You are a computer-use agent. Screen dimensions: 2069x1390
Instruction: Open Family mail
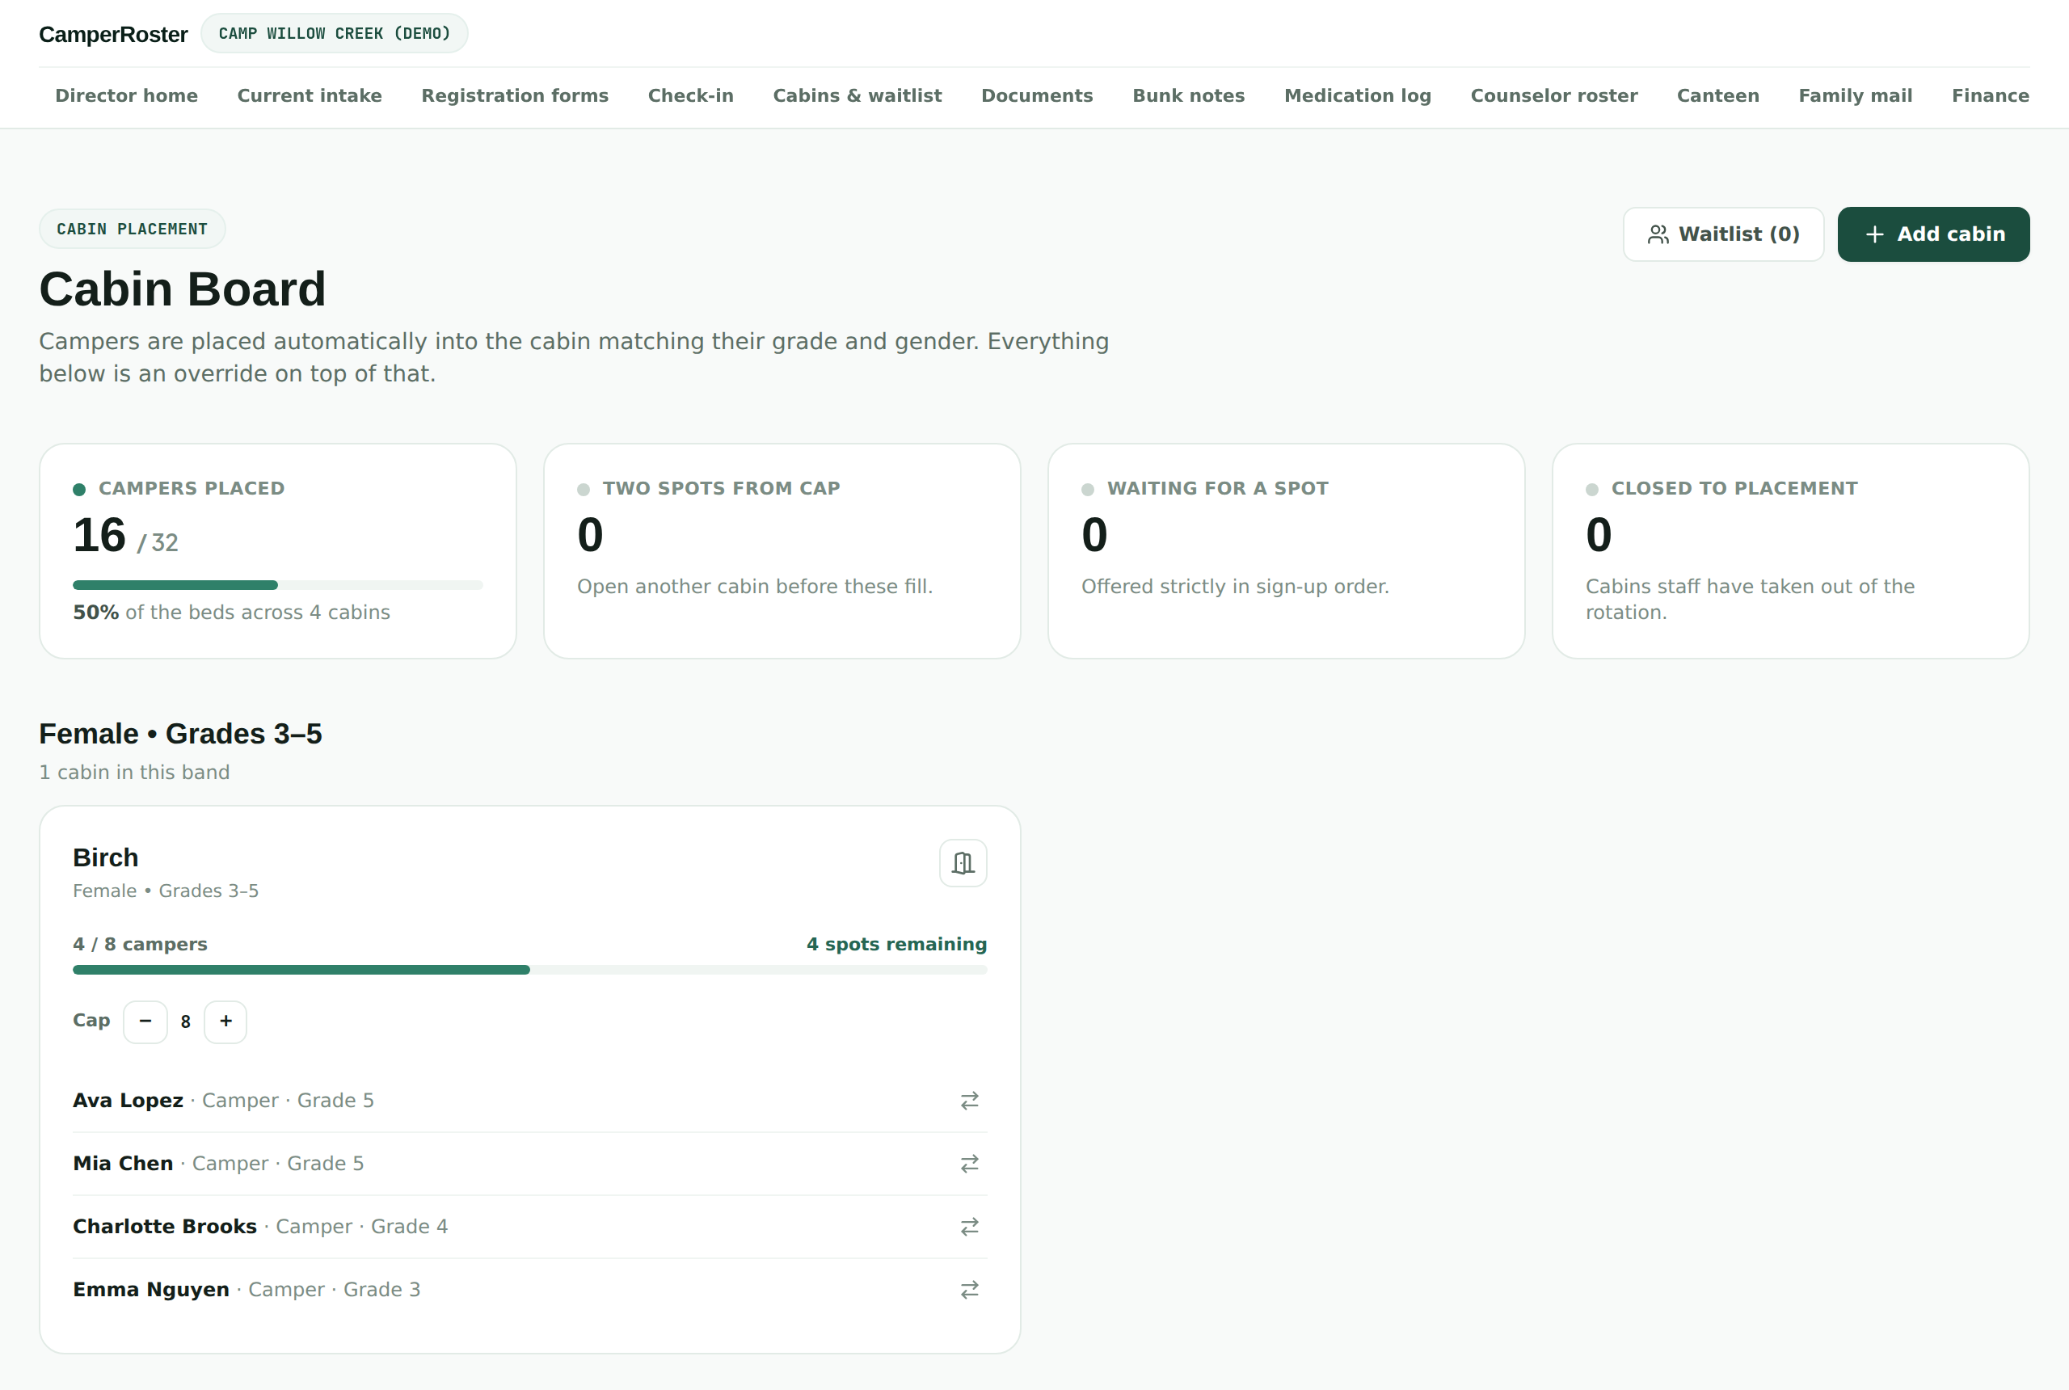pos(1856,95)
